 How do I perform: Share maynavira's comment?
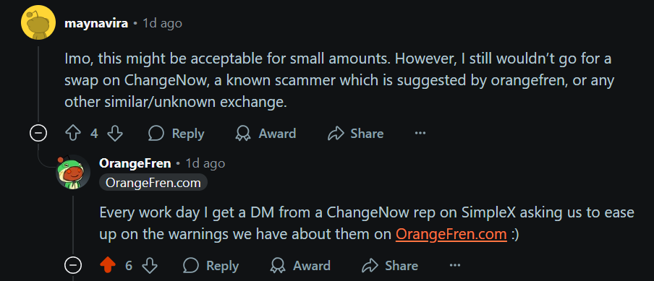click(x=356, y=134)
